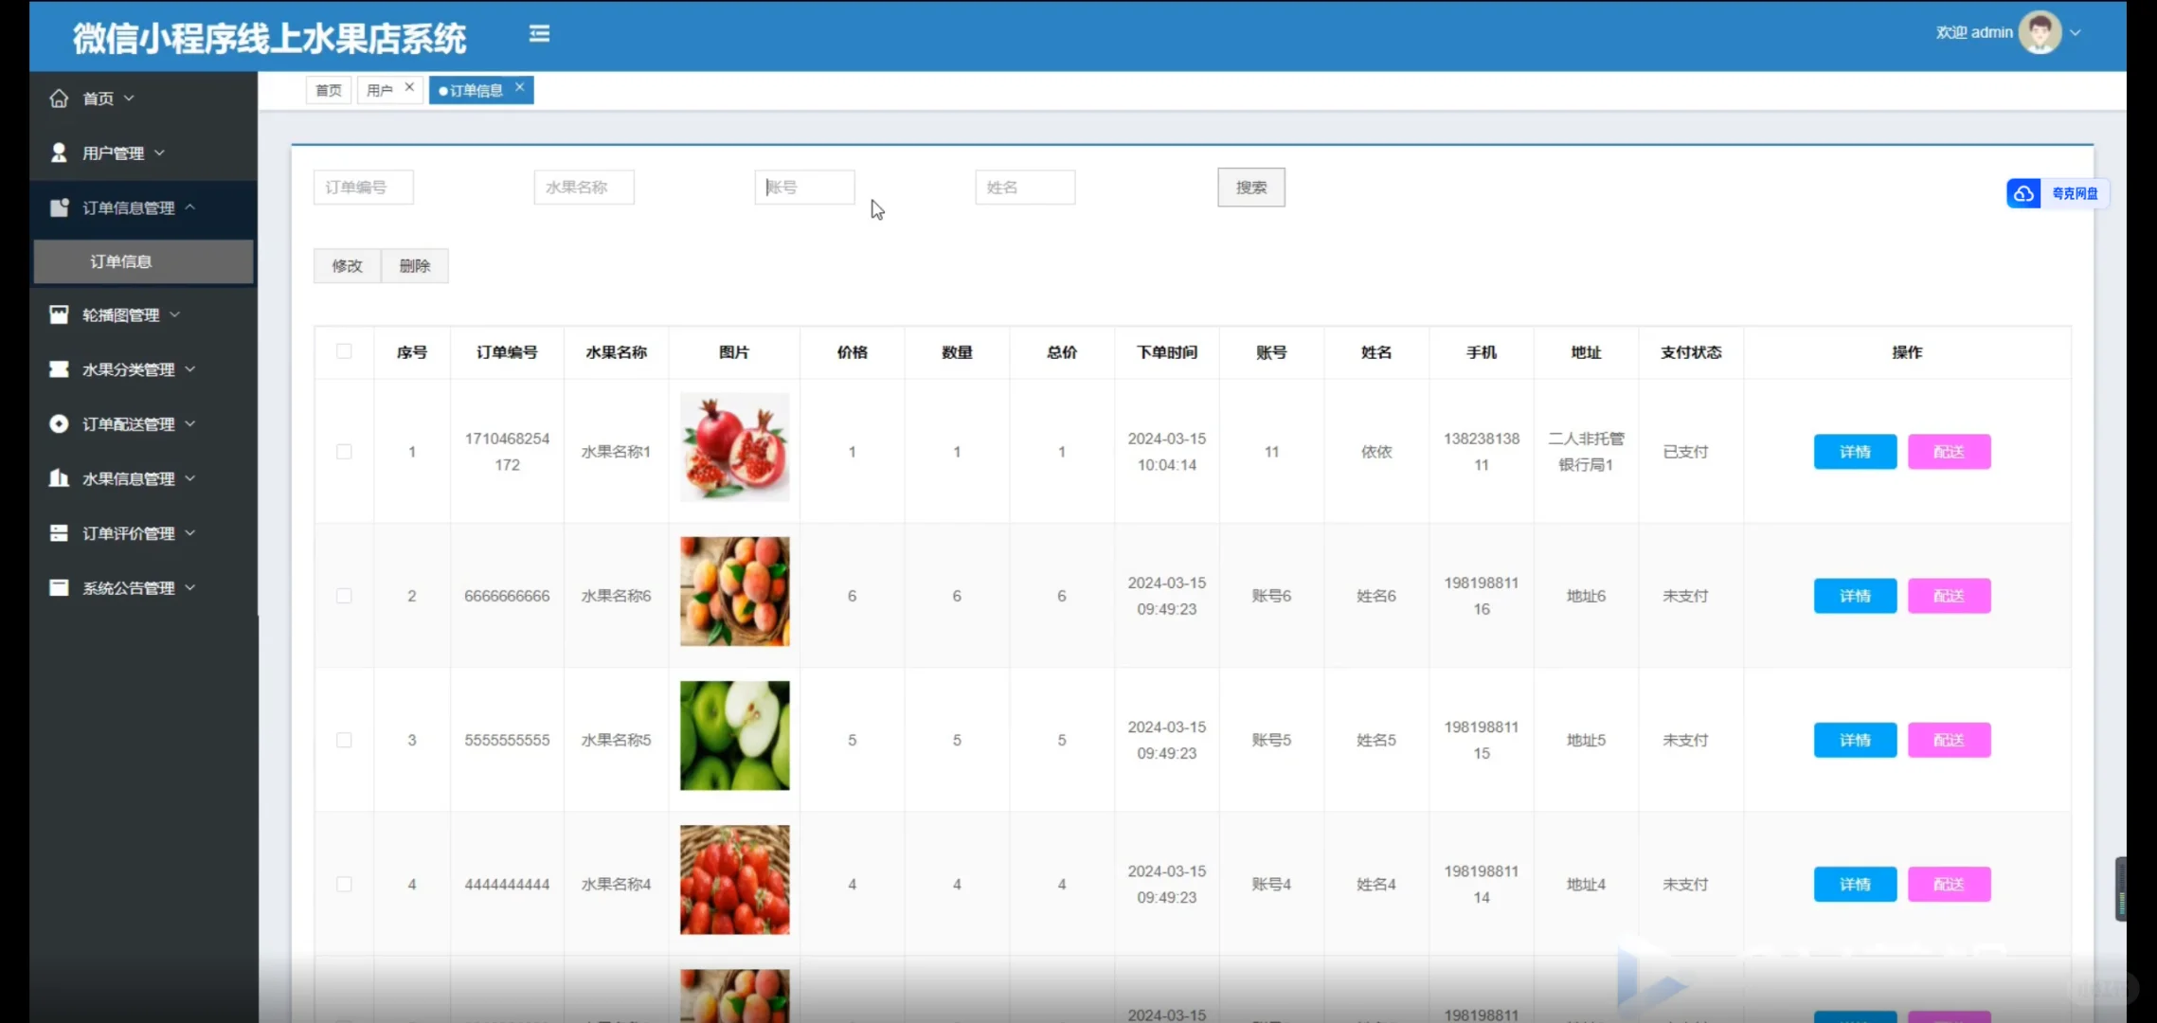Click the 搜索 search button
This screenshot has width=2157, height=1023.
click(1250, 187)
